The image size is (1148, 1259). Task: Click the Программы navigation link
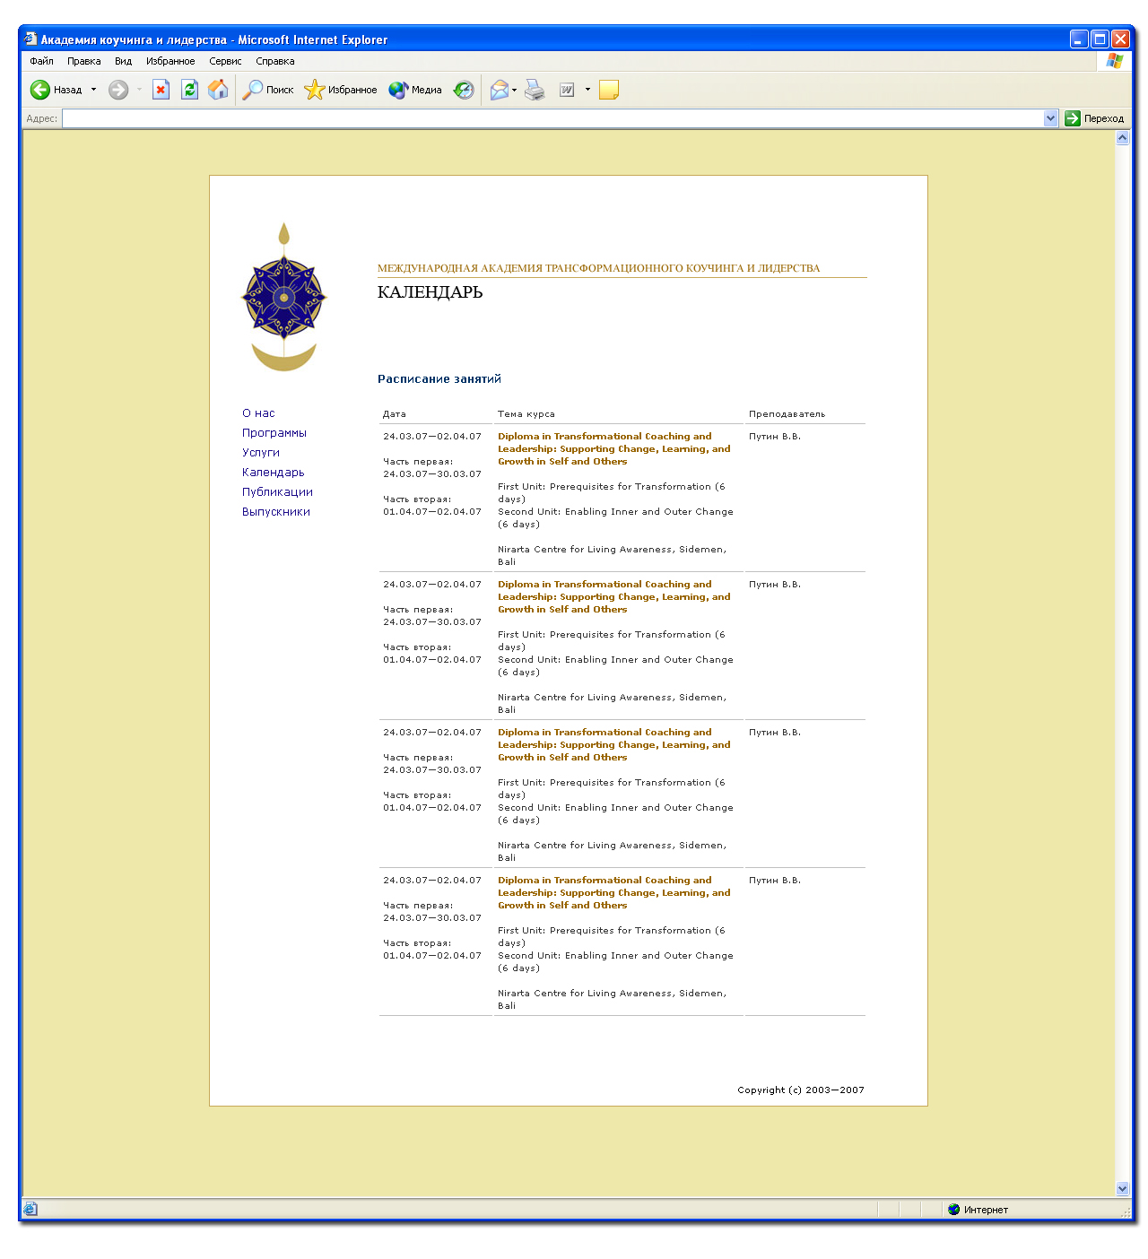pyautogui.click(x=274, y=433)
